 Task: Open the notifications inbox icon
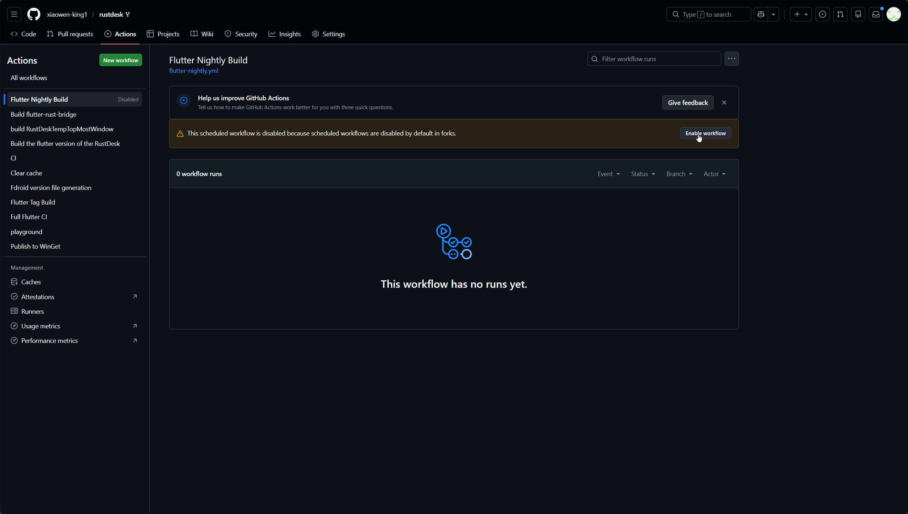876,14
